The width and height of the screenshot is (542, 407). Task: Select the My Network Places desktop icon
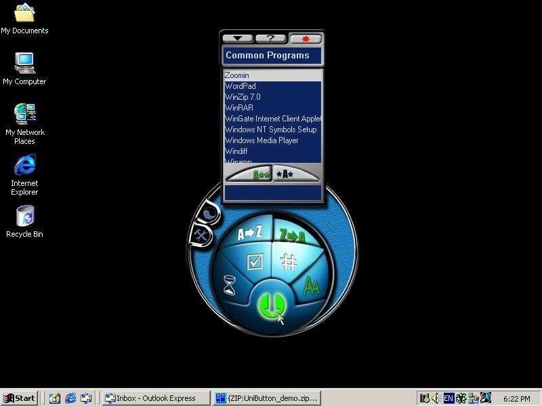24,123
